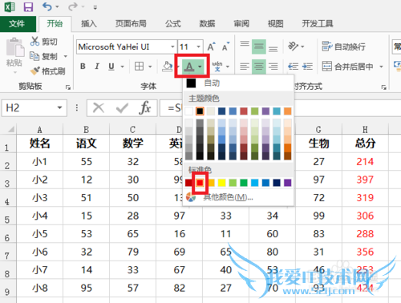Expand the 合并后居中 dropdown arrow
Image resolution: width=401 pixels, height=303 pixels.
pyautogui.click(x=382, y=67)
